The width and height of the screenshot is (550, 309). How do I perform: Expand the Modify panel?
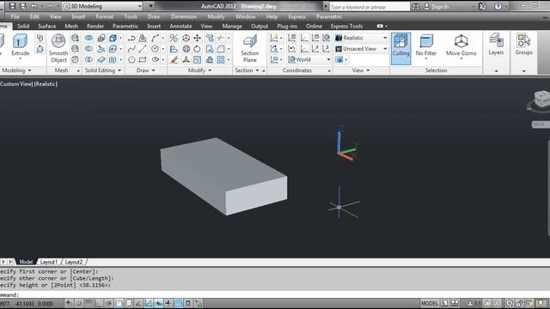(199, 70)
